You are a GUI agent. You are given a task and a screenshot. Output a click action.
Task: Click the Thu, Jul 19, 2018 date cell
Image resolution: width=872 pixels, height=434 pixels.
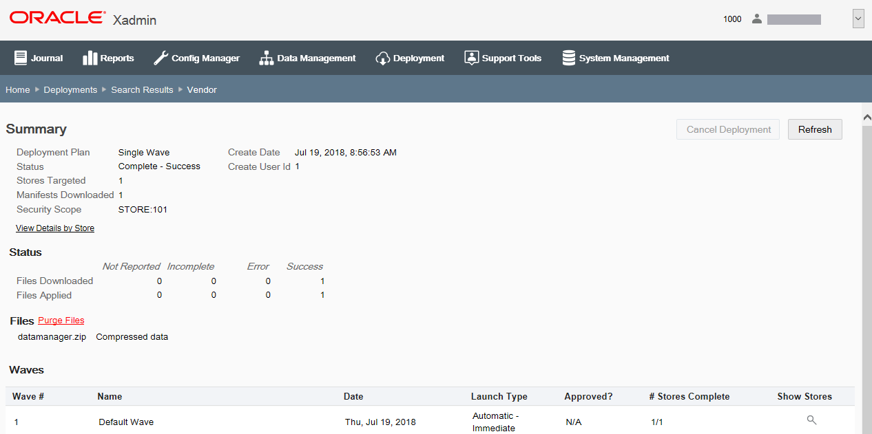[x=380, y=422]
